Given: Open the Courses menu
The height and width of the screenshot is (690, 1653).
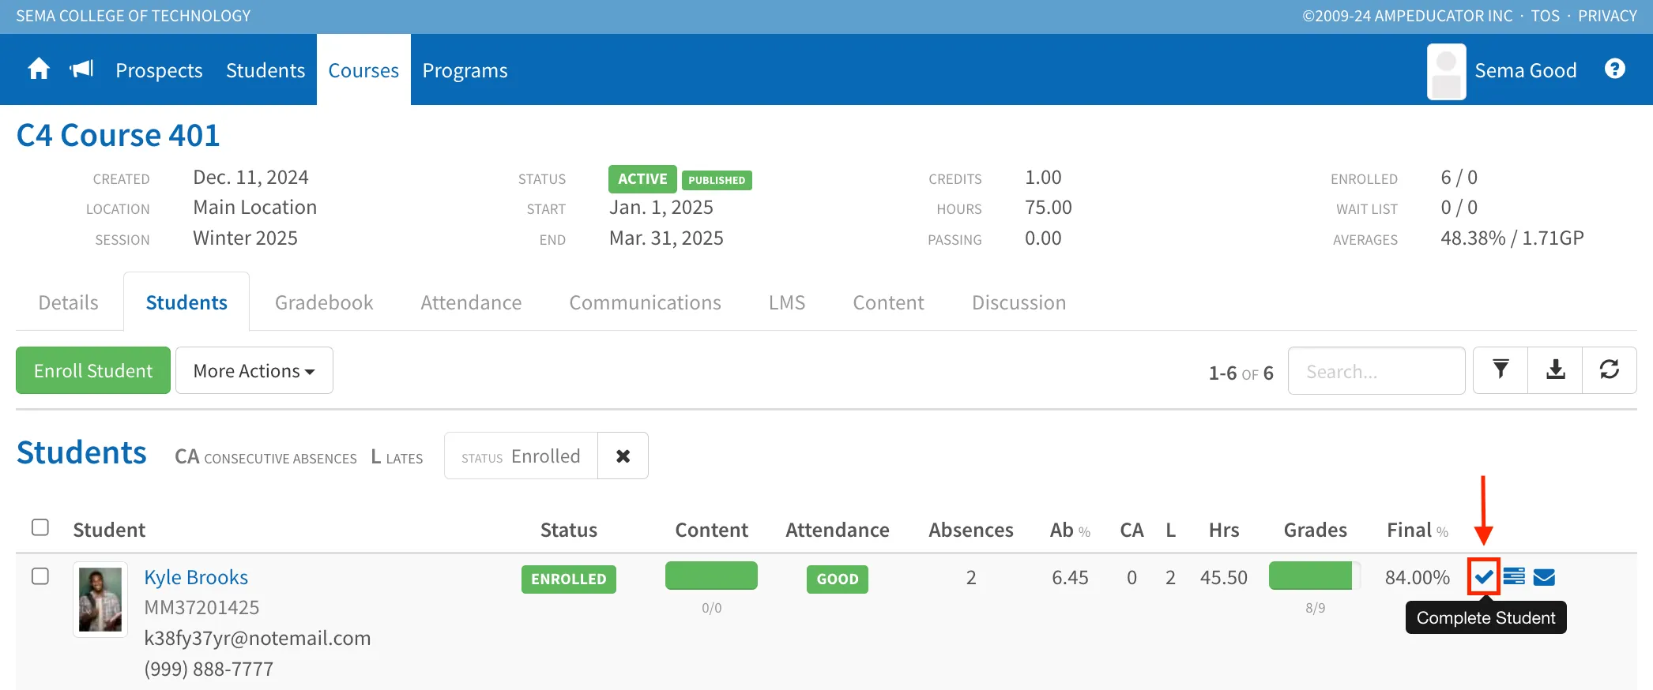Looking at the screenshot, I should [x=363, y=70].
